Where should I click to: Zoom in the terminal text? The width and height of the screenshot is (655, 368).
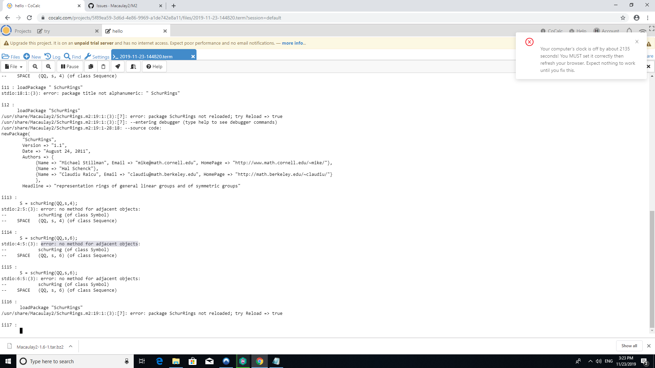coord(48,66)
